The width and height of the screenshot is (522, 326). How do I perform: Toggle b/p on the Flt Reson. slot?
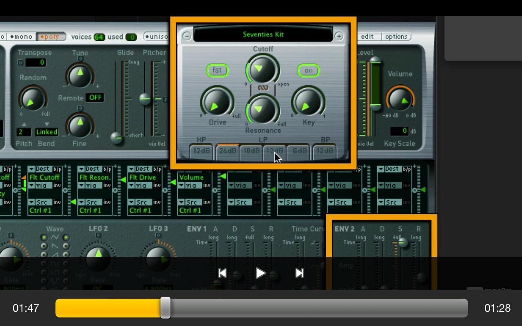pos(107,169)
